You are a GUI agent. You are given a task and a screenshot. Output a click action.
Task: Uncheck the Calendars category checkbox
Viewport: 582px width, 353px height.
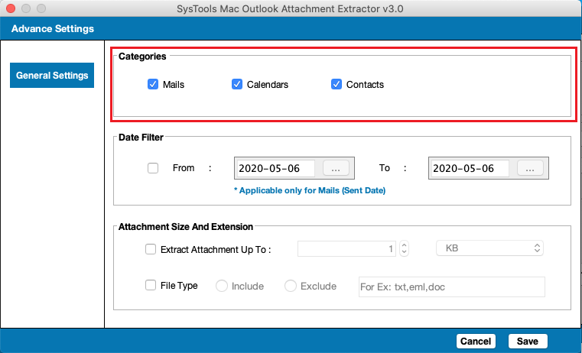(x=237, y=84)
